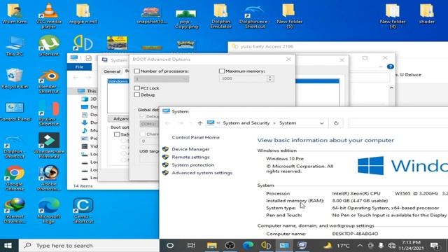Click taskbar search box
This screenshot has width=448, height=252.
89,246
